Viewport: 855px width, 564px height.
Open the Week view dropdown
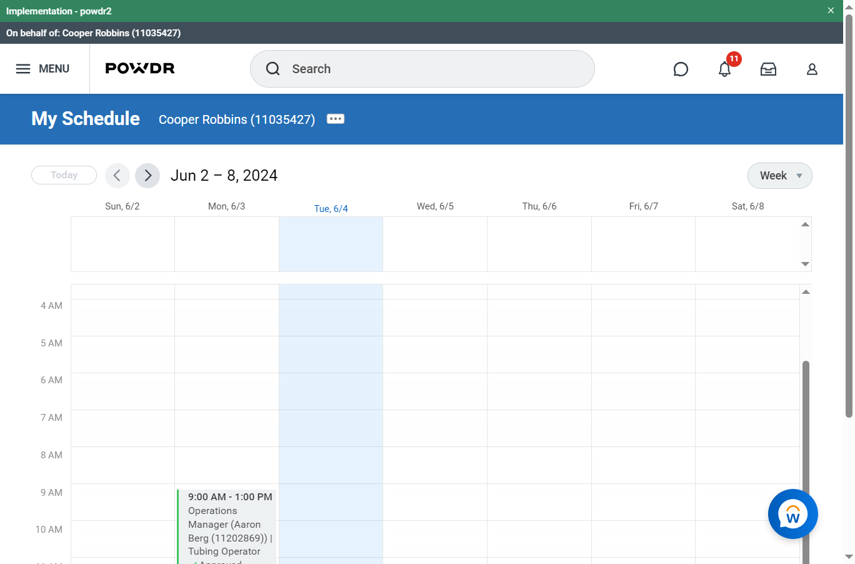[x=780, y=176]
